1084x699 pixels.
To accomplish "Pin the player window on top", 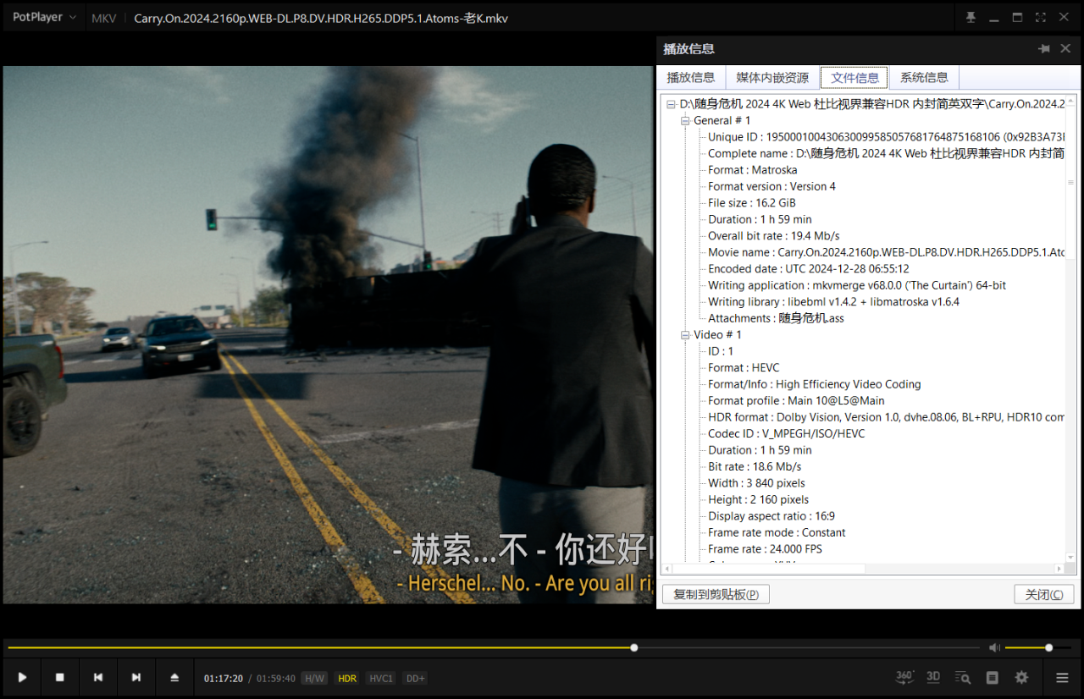I will point(971,18).
